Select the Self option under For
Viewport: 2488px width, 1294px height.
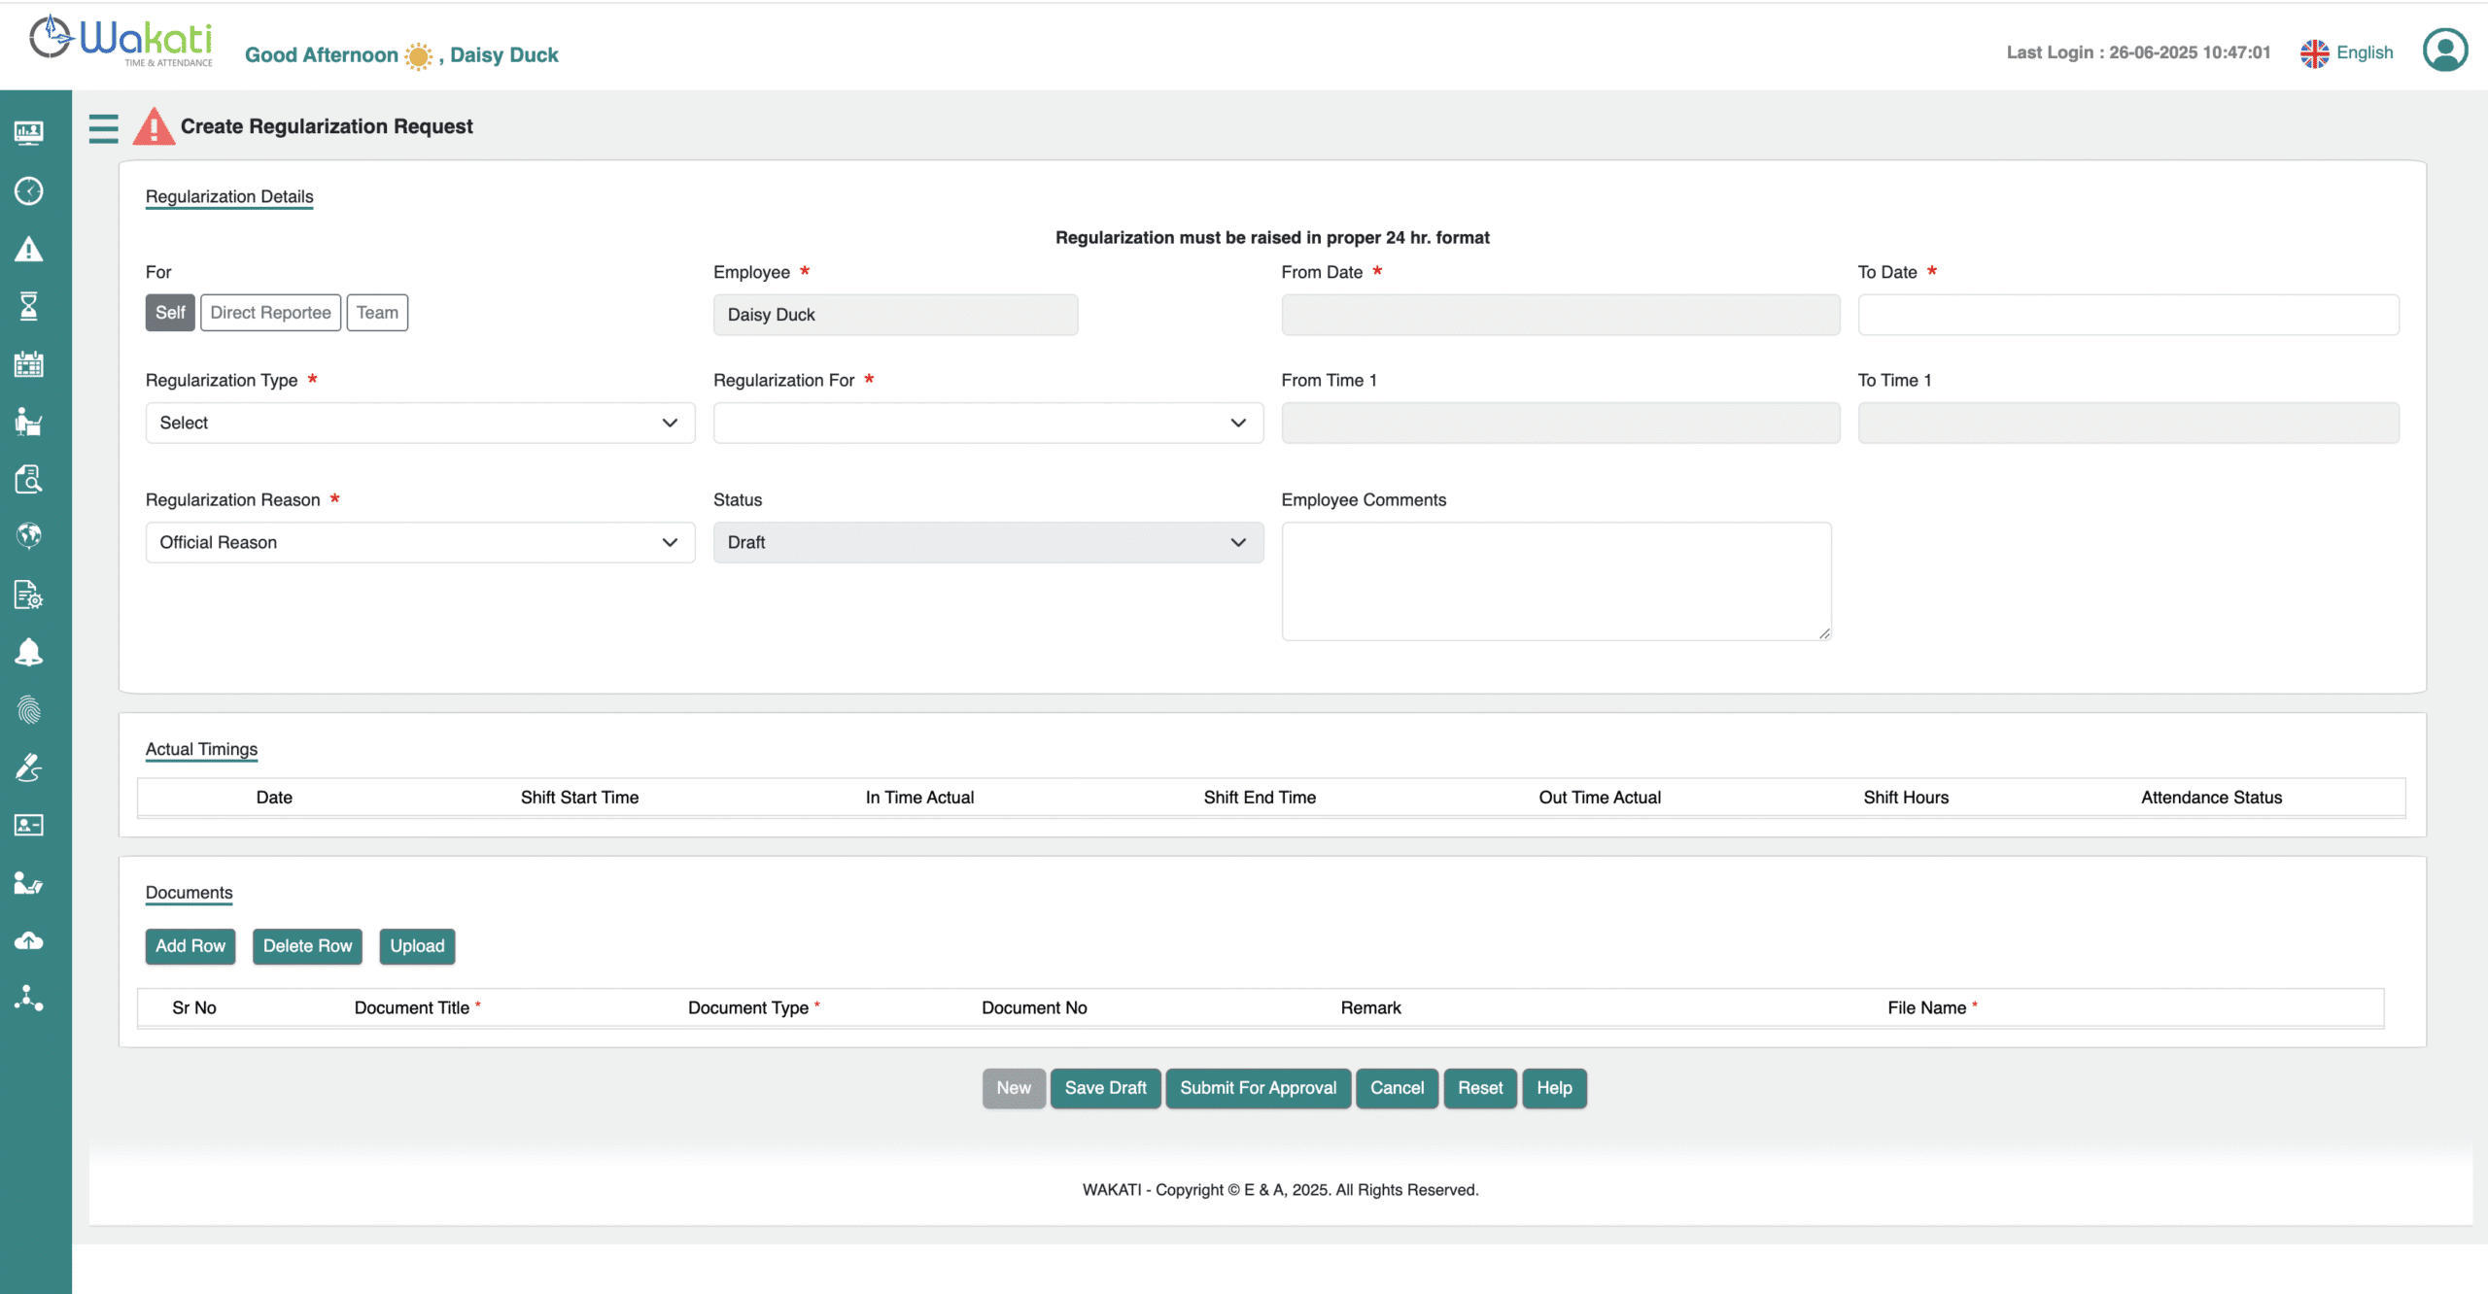(x=170, y=313)
